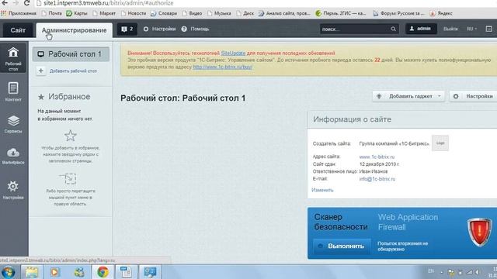Open the Настройки gear in left sidebar
This screenshot has height=279, width=497.
pyautogui.click(x=13, y=190)
